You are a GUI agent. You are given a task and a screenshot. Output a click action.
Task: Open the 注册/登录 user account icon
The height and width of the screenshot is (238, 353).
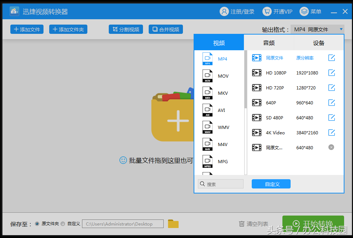pos(224,11)
